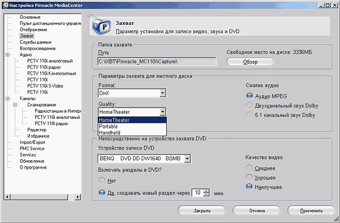340x223 pixels.
Task: Select PCTV 110i S-Video item
Action: (45, 86)
